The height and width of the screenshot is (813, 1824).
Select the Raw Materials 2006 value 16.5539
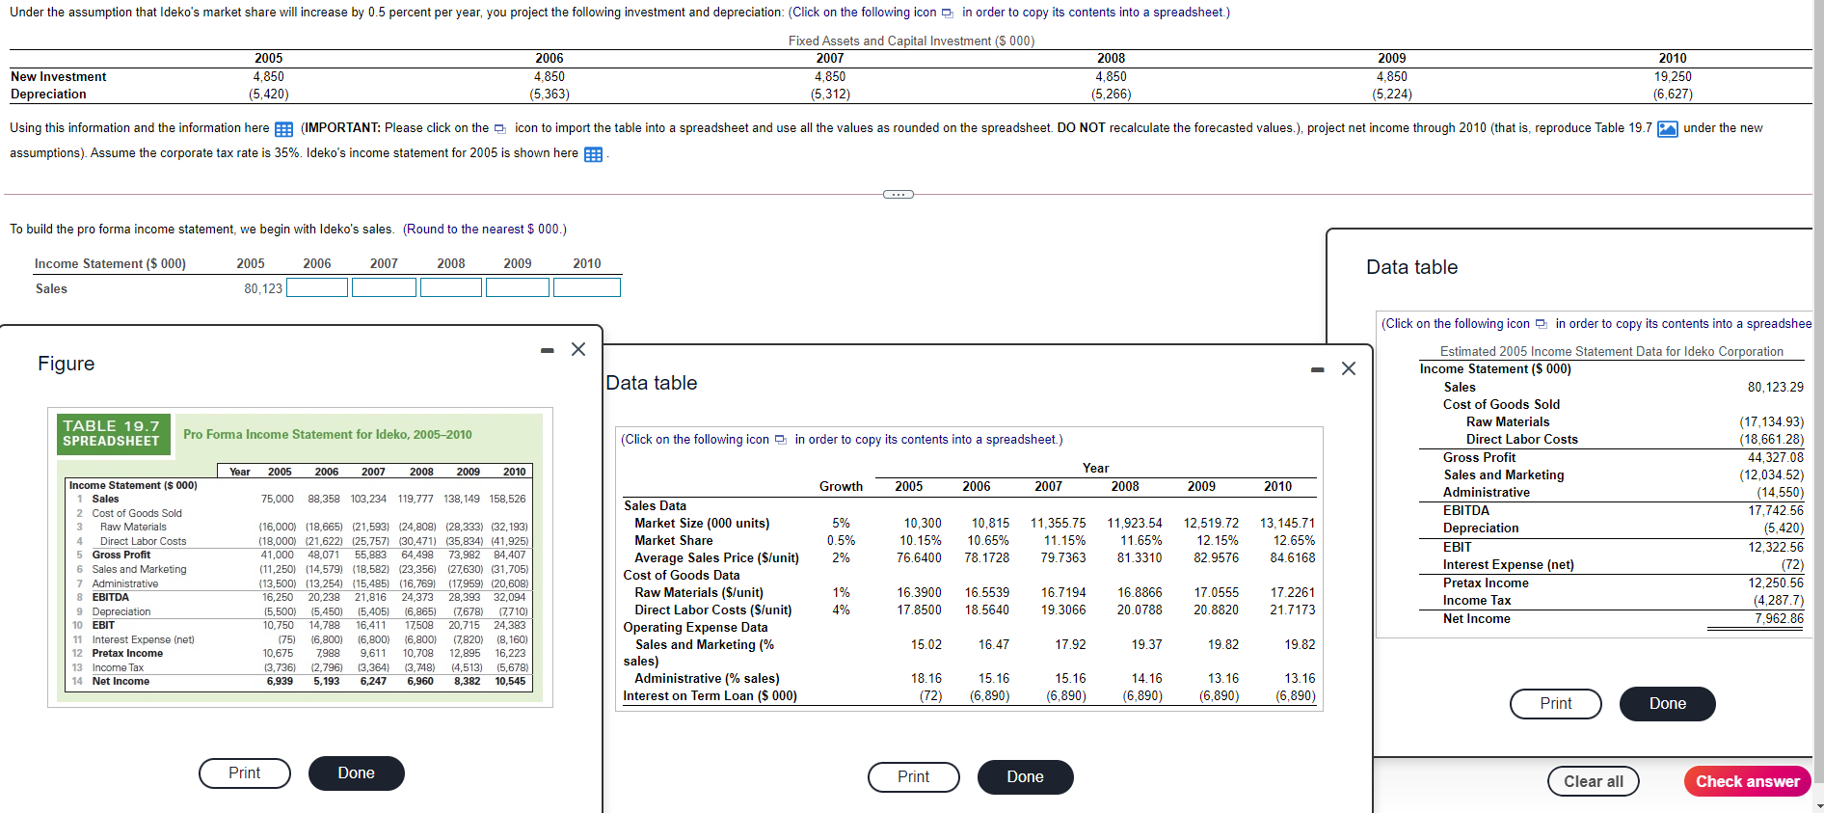click(x=986, y=592)
